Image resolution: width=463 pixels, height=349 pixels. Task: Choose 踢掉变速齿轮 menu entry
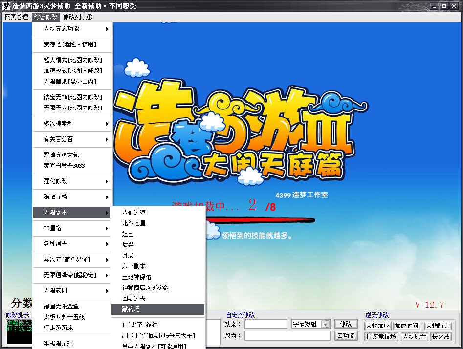pos(73,155)
